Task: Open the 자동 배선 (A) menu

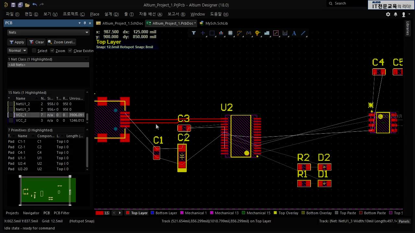Action: tap(150, 14)
